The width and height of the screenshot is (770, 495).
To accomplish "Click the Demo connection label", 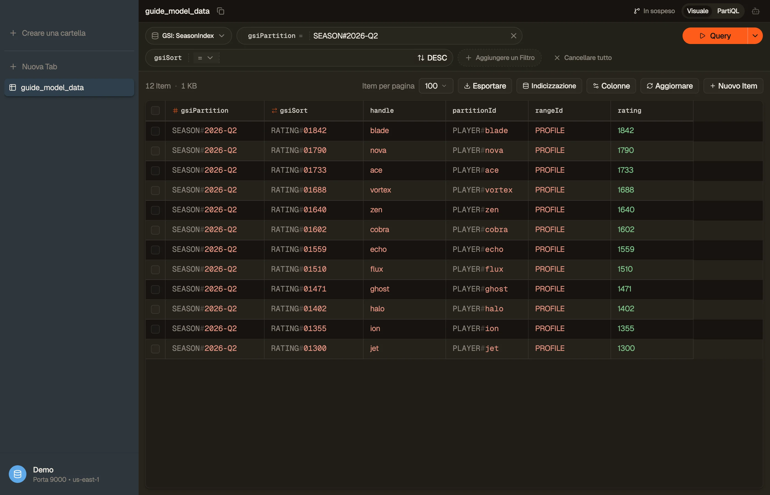I will [43, 470].
